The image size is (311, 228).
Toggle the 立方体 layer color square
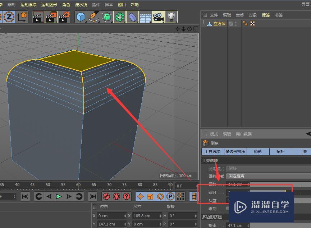(231, 24)
